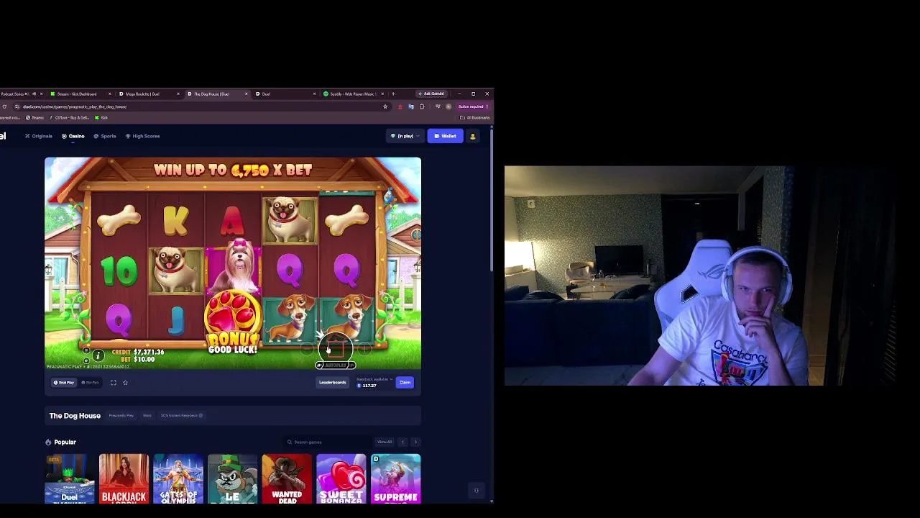Click the spin button in the game
Viewport: 920px width, 518px height.
click(336, 349)
